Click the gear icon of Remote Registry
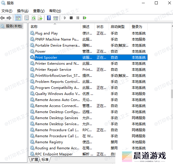173x164 pixels. [x=32, y=142]
